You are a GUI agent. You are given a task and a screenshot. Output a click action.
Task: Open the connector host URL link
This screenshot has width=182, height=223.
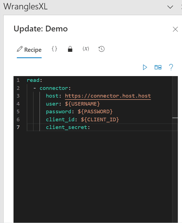[x=108, y=96]
